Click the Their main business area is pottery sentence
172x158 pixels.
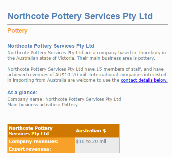(116, 58)
